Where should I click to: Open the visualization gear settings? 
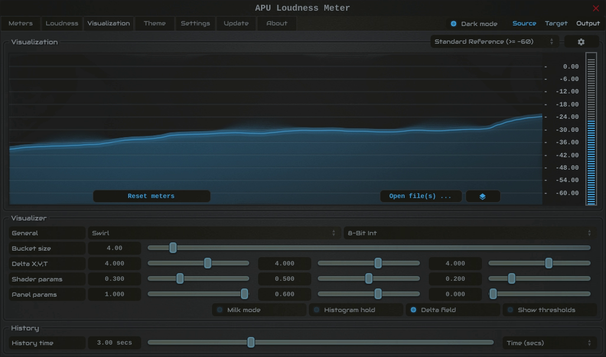pyautogui.click(x=581, y=42)
